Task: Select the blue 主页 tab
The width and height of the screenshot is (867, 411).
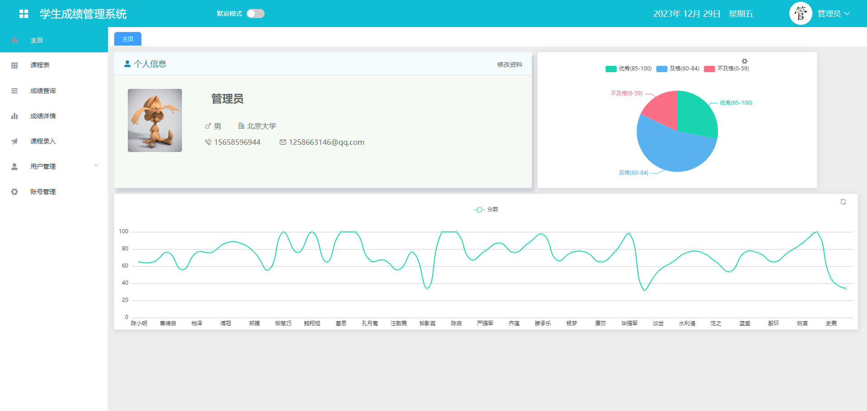Action: tap(128, 39)
